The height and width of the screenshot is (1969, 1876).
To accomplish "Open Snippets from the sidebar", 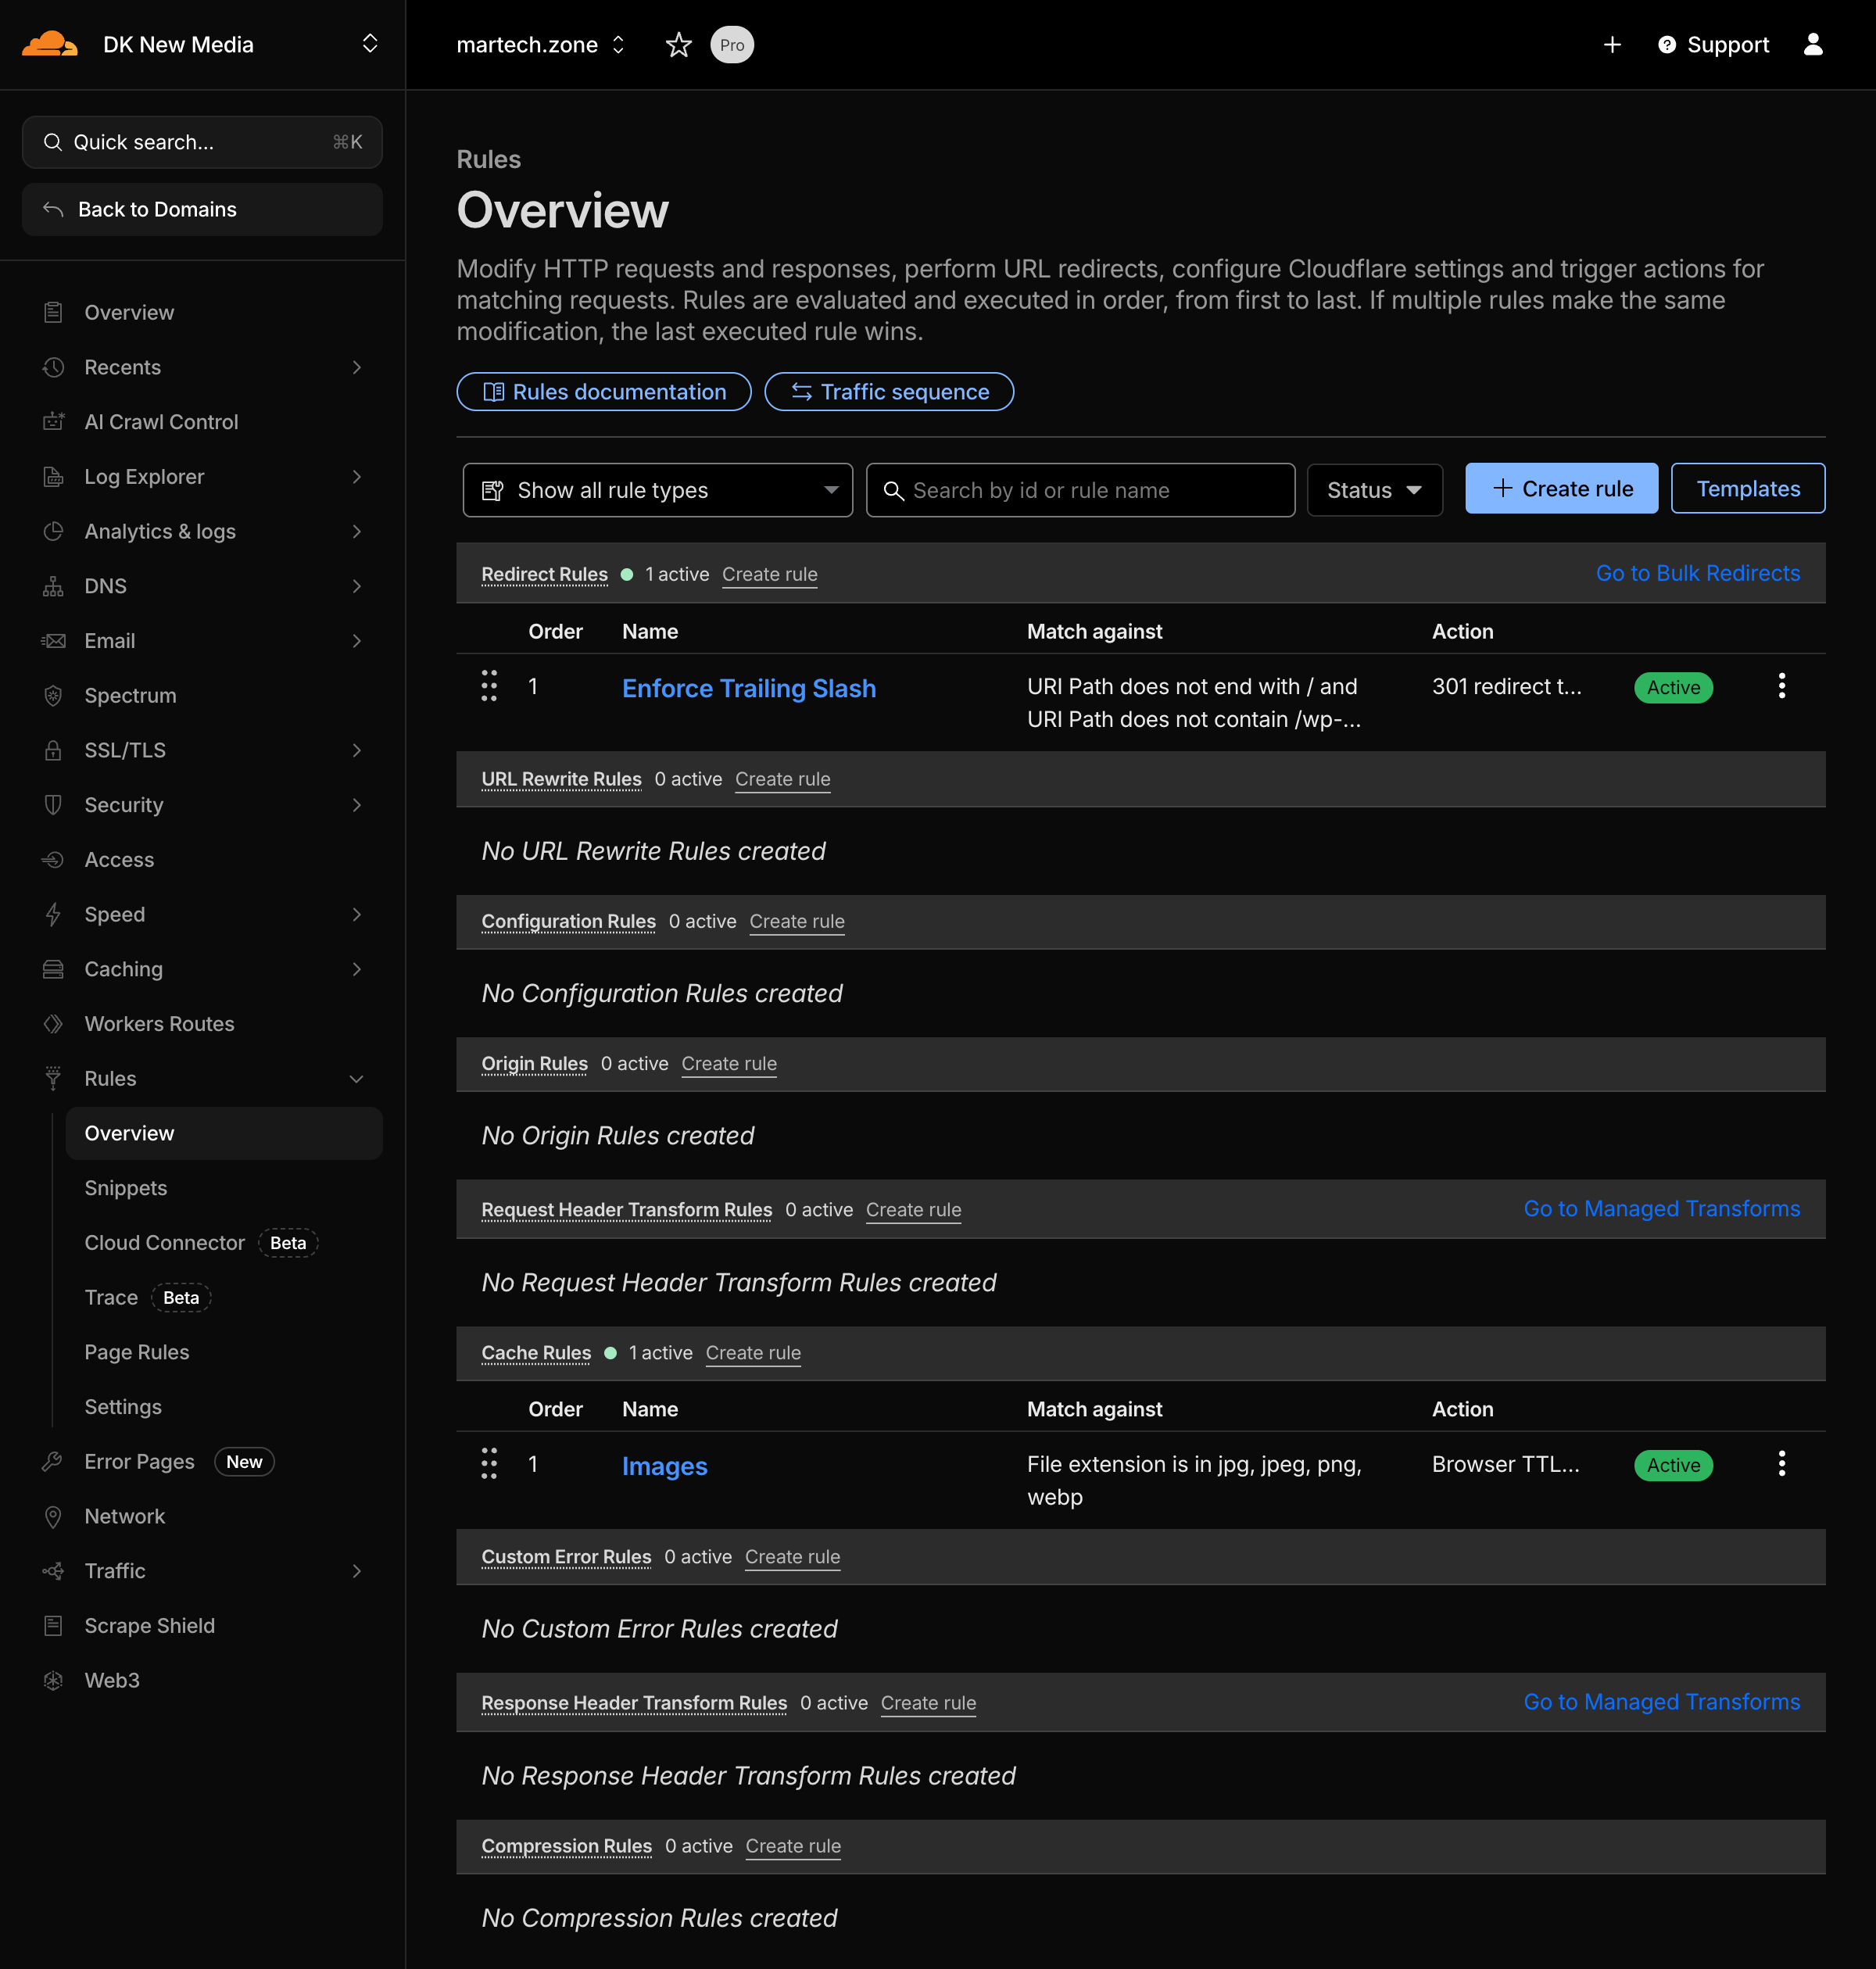I will point(126,1188).
